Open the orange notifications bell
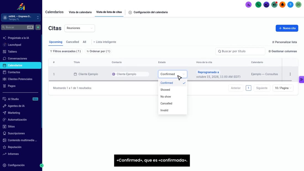The width and height of the screenshot is (304, 171). 282,5
